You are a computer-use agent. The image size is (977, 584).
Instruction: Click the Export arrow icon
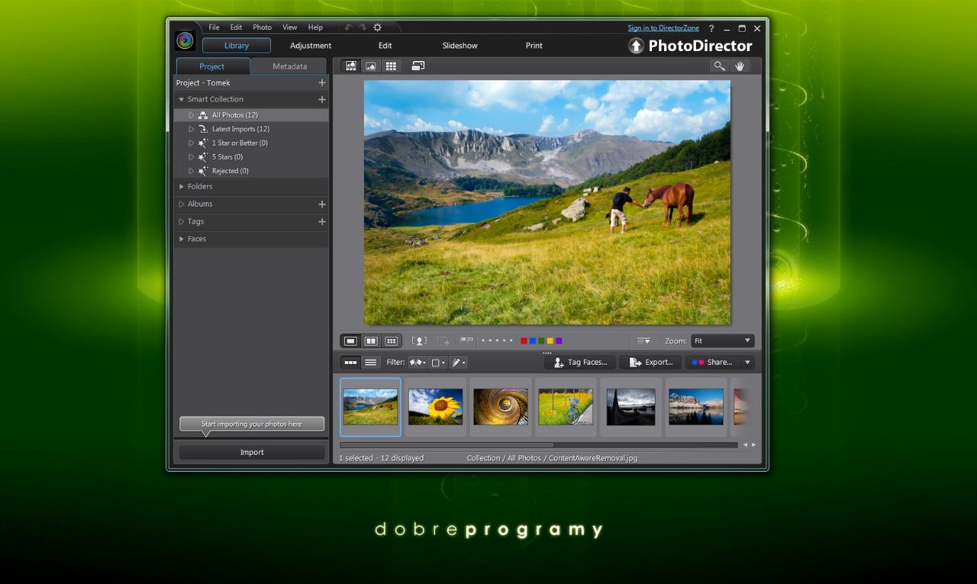point(635,363)
